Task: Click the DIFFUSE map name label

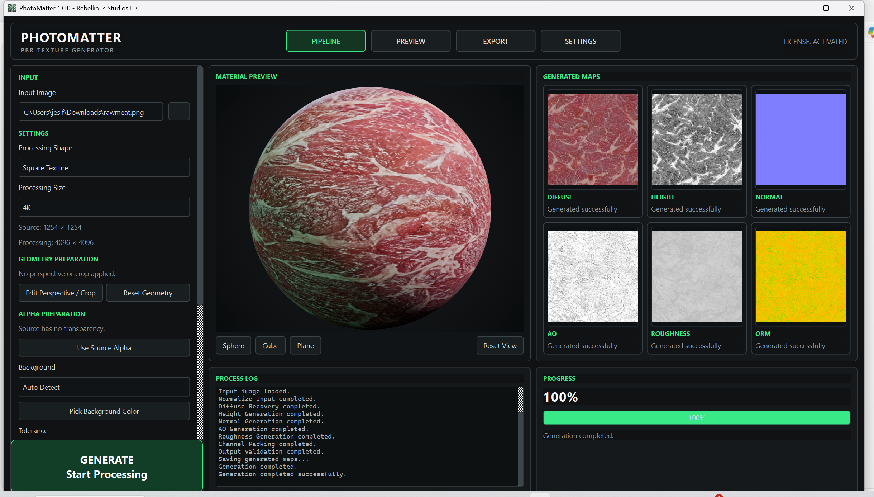Action: coord(560,197)
